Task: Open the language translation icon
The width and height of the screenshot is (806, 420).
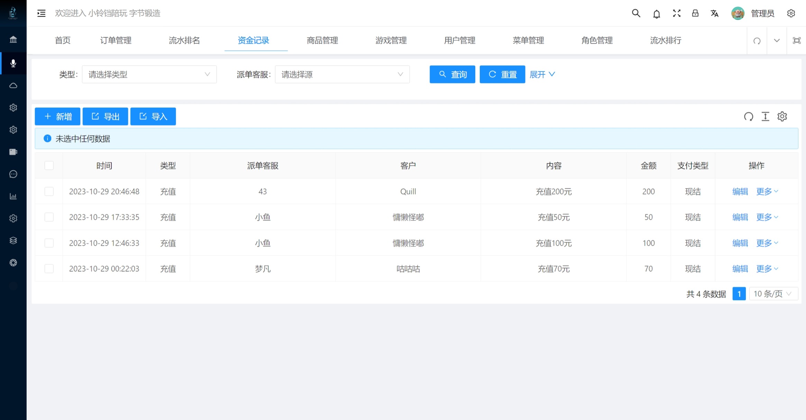Action: [714, 13]
